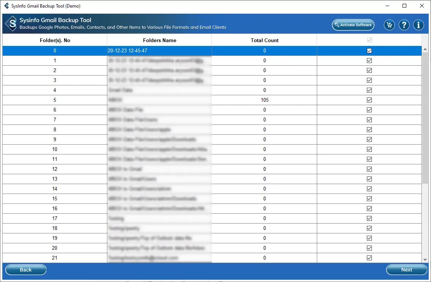431x282 pixels.
Task: Minimize the Gmail Backup Tool window
Action: (387, 6)
